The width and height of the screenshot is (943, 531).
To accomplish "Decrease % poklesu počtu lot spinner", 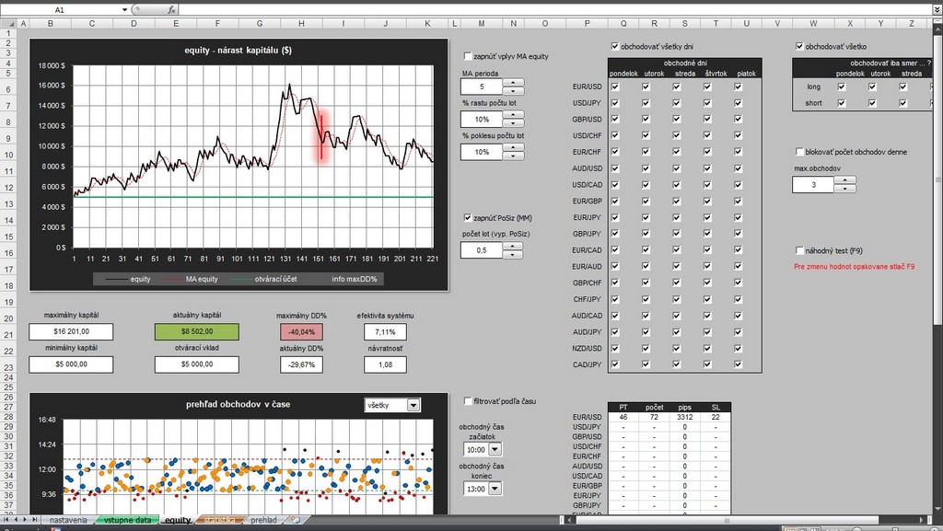I will click(x=512, y=156).
